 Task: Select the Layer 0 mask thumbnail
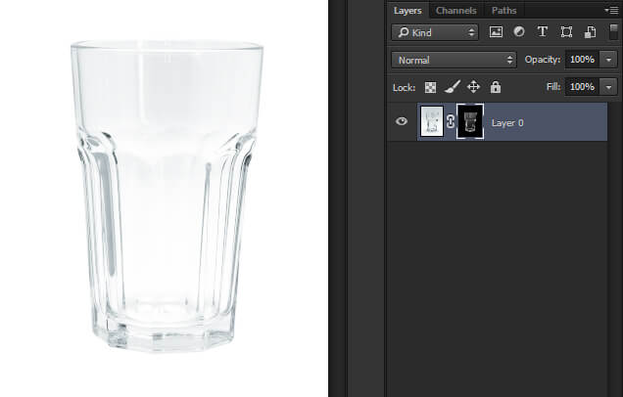click(470, 123)
